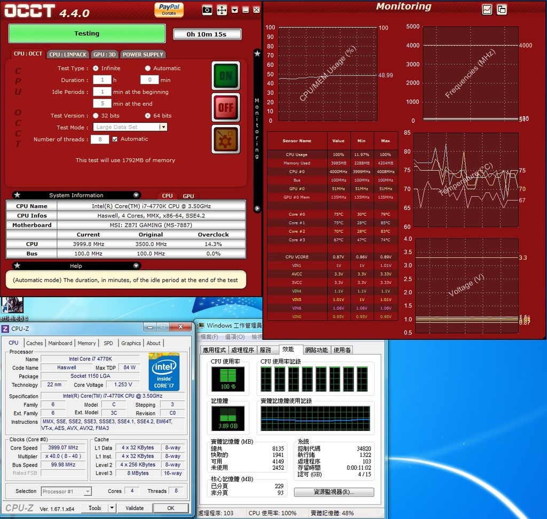
Task: Switch to the 網路功能 tab
Action: [316, 350]
